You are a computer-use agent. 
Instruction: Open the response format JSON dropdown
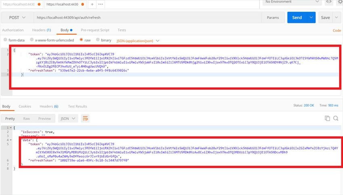tap(68, 118)
